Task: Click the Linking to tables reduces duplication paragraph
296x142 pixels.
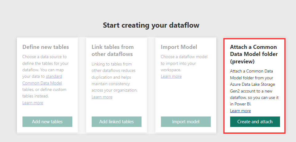Action: (x=114, y=77)
